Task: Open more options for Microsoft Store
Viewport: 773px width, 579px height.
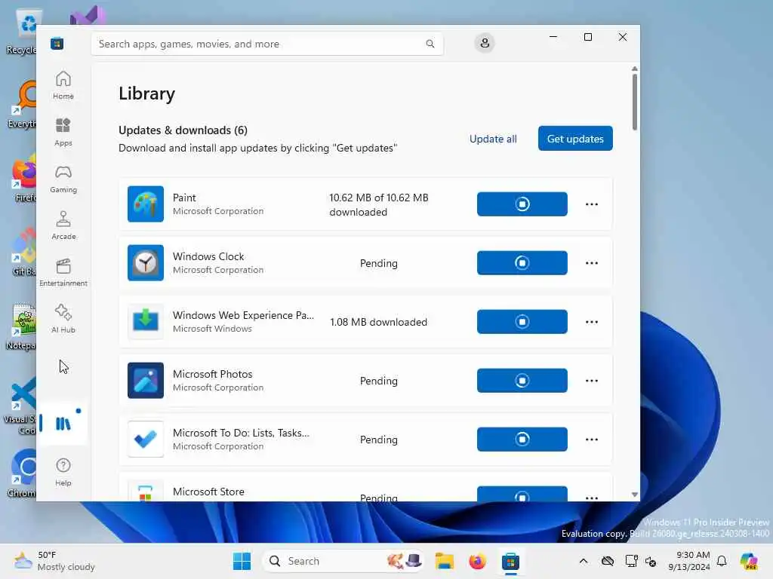Action: pyautogui.click(x=592, y=498)
